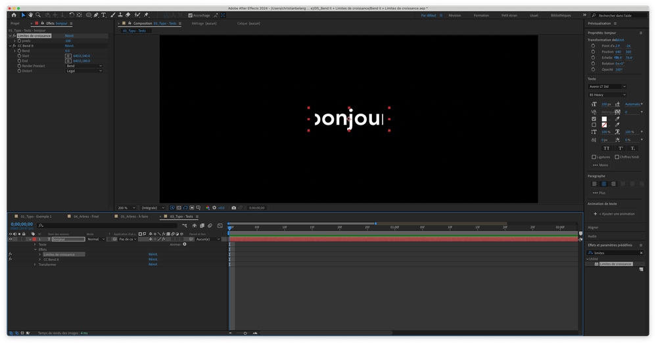The height and width of the screenshot is (344, 656).
Task: Open the 04_Arbres - Final timeline tab
Action: tap(86, 217)
